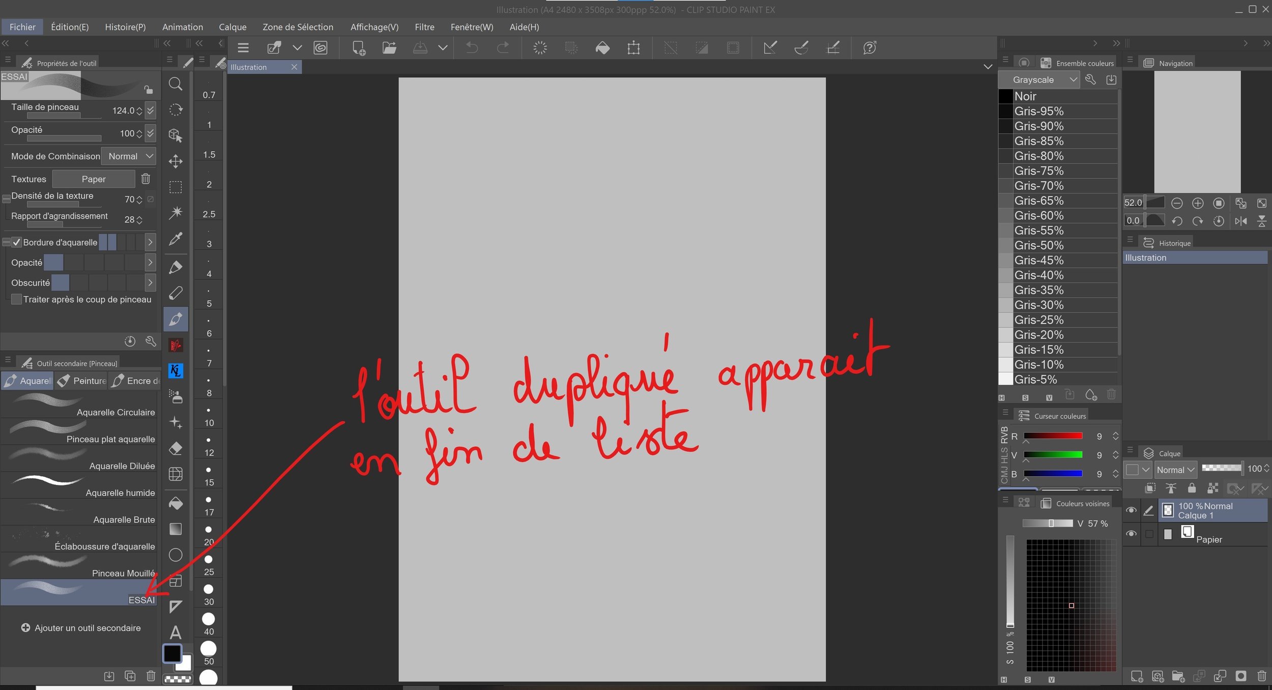The width and height of the screenshot is (1272, 690).
Task: Enable Traiter après le coup de pinceau
Action: (17, 299)
